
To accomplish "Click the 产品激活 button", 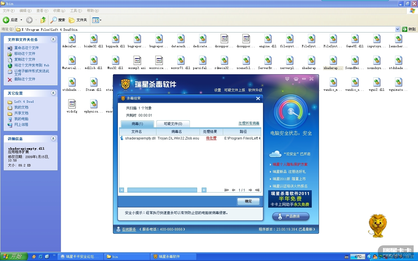I will (x=291, y=216).
